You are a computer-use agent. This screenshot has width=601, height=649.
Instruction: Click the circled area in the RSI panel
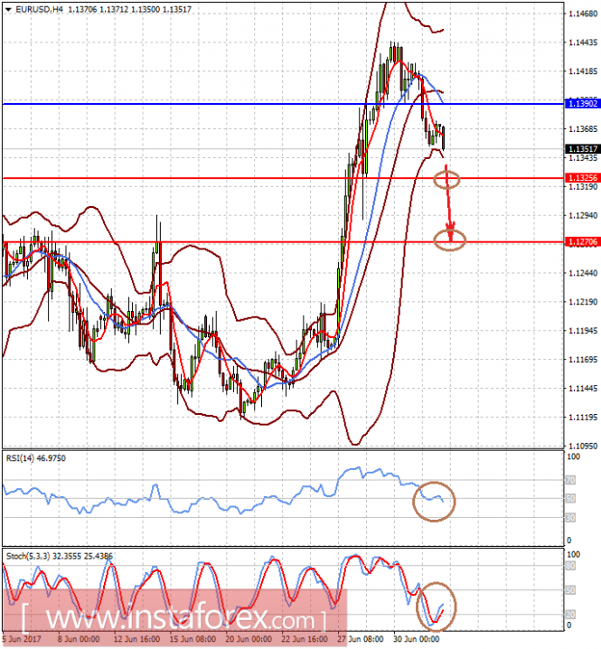pyautogui.click(x=434, y=500)
